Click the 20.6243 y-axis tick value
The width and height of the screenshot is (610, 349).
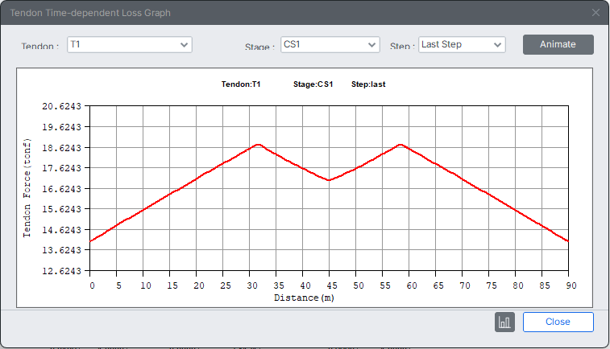[x=63, y=107]
